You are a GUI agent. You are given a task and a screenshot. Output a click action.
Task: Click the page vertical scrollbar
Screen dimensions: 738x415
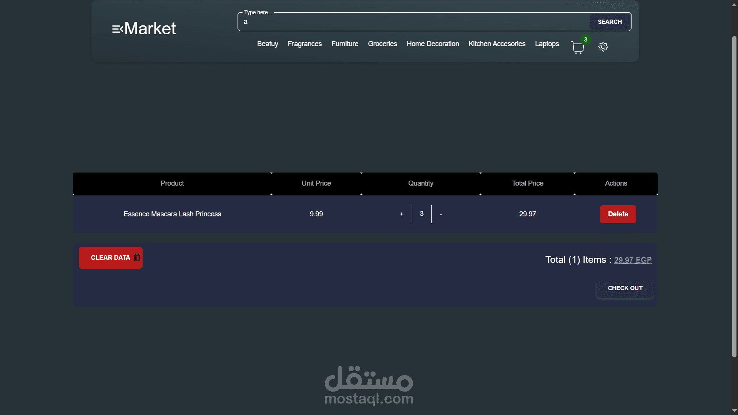(734, 196)
